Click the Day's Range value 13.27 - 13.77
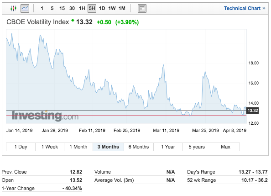The image size is (271, 196). pyautogui.click(x=253, y=172)
